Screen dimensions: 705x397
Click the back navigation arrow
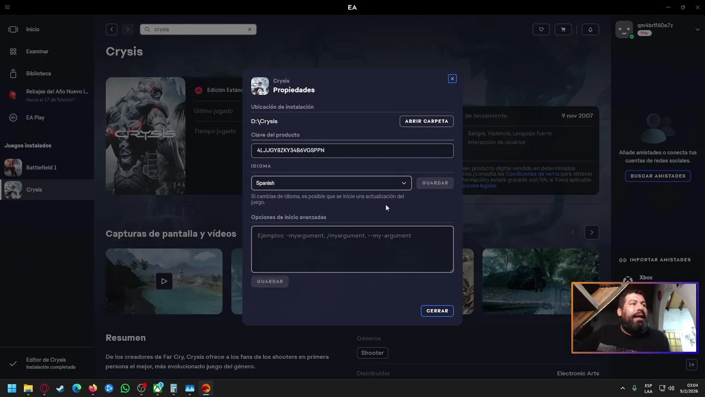click(x=111, y=29)
